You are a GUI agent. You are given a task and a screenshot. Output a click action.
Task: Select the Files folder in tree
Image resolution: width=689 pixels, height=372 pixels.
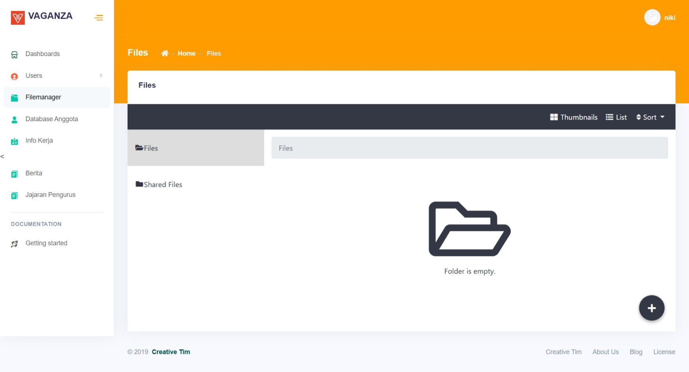click(x=147, y=148)
